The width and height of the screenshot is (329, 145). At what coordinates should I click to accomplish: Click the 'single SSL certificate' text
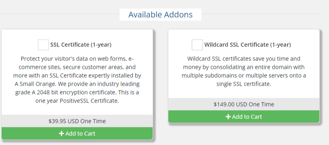pyautogui.click(x=244, y=84)
